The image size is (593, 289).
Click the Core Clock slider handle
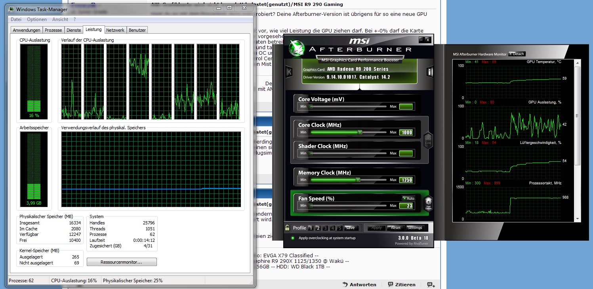[360, 132]
